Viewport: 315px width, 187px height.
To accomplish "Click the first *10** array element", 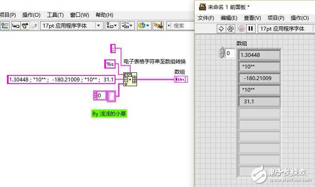I will pos(259,67).
